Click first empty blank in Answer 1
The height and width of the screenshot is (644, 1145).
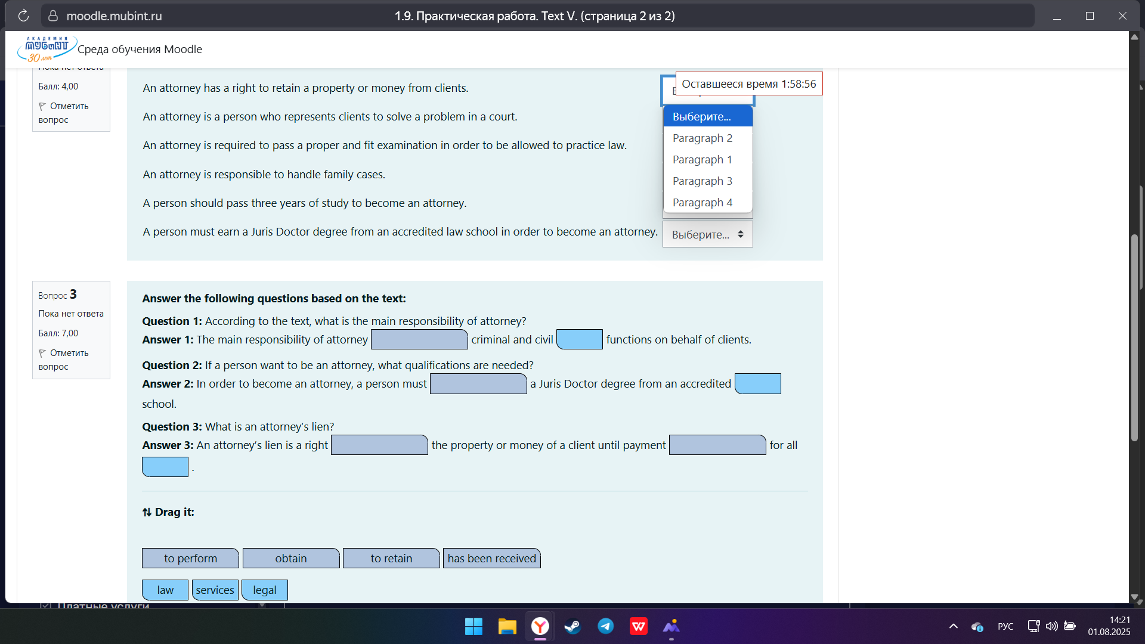[x=419, y=340]
